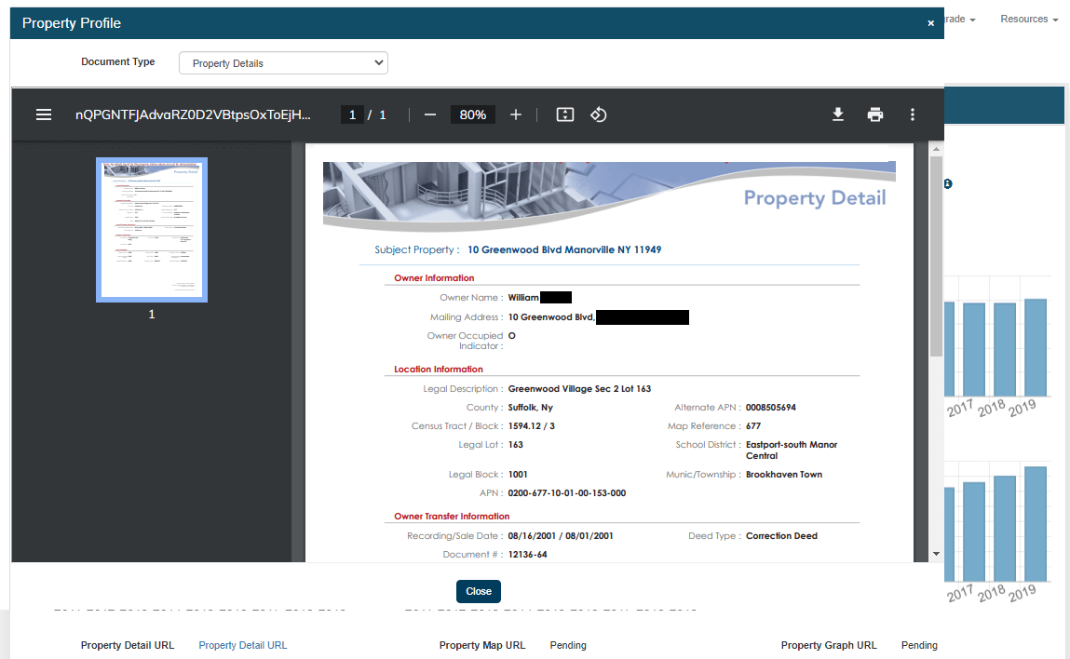Download the PDF file
This screenshot has width=1070, height=659.
pos(837,114)
